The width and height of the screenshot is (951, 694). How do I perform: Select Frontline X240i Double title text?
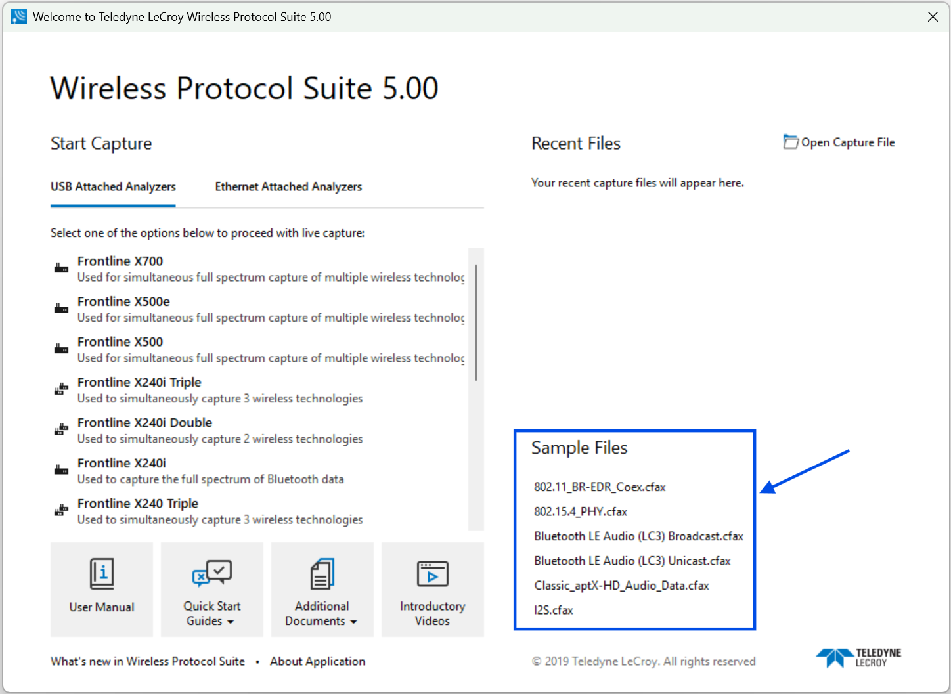pyautogui.click(x=144, y=423)
